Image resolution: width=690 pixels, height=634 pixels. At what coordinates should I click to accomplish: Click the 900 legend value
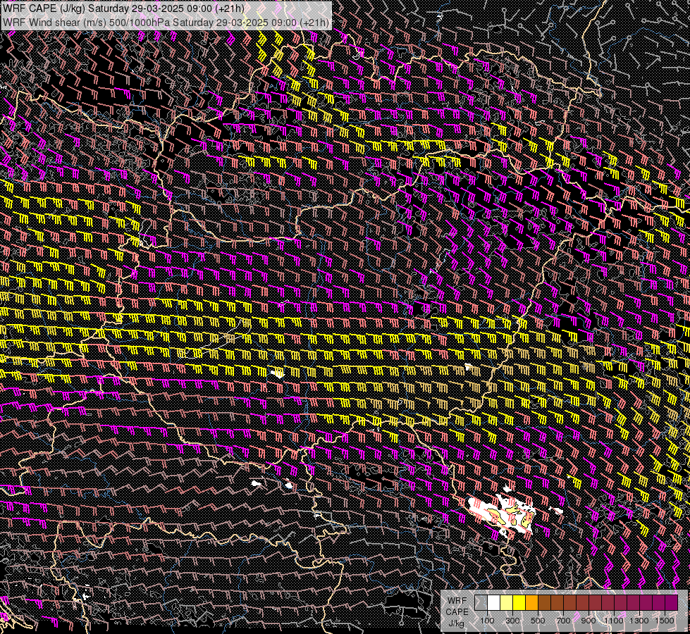coord(589,621)
